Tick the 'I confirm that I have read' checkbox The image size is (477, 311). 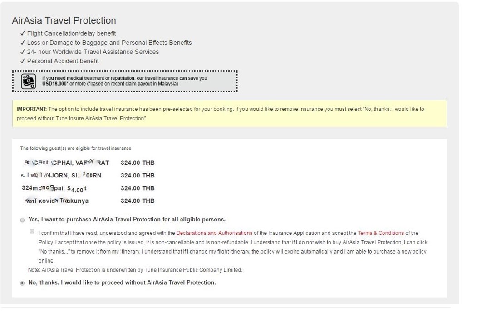tap(32, 231)
